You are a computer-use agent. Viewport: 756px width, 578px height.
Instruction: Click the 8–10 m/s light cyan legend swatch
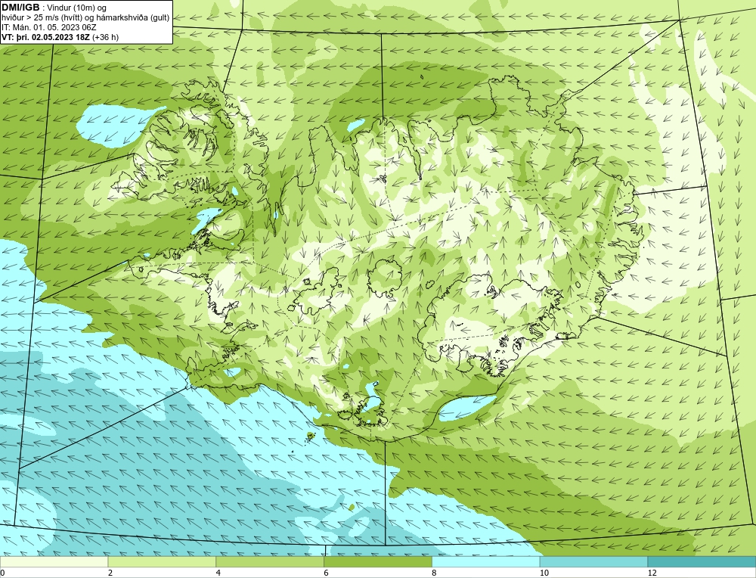click(x=486, y=561)
